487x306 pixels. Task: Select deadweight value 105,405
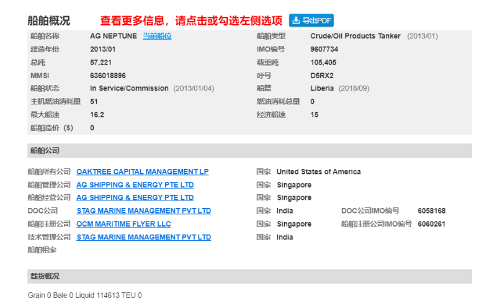click(323, 63)
